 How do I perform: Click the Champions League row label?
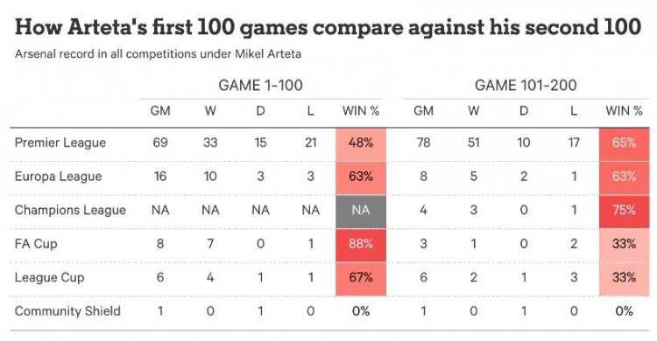(70, 210)
